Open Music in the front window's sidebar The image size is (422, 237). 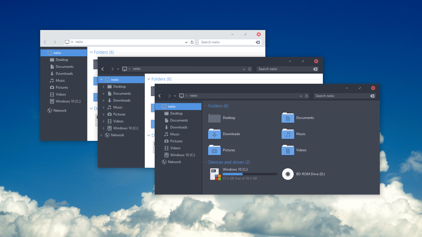pyautogui.click(x=178, y=134)
